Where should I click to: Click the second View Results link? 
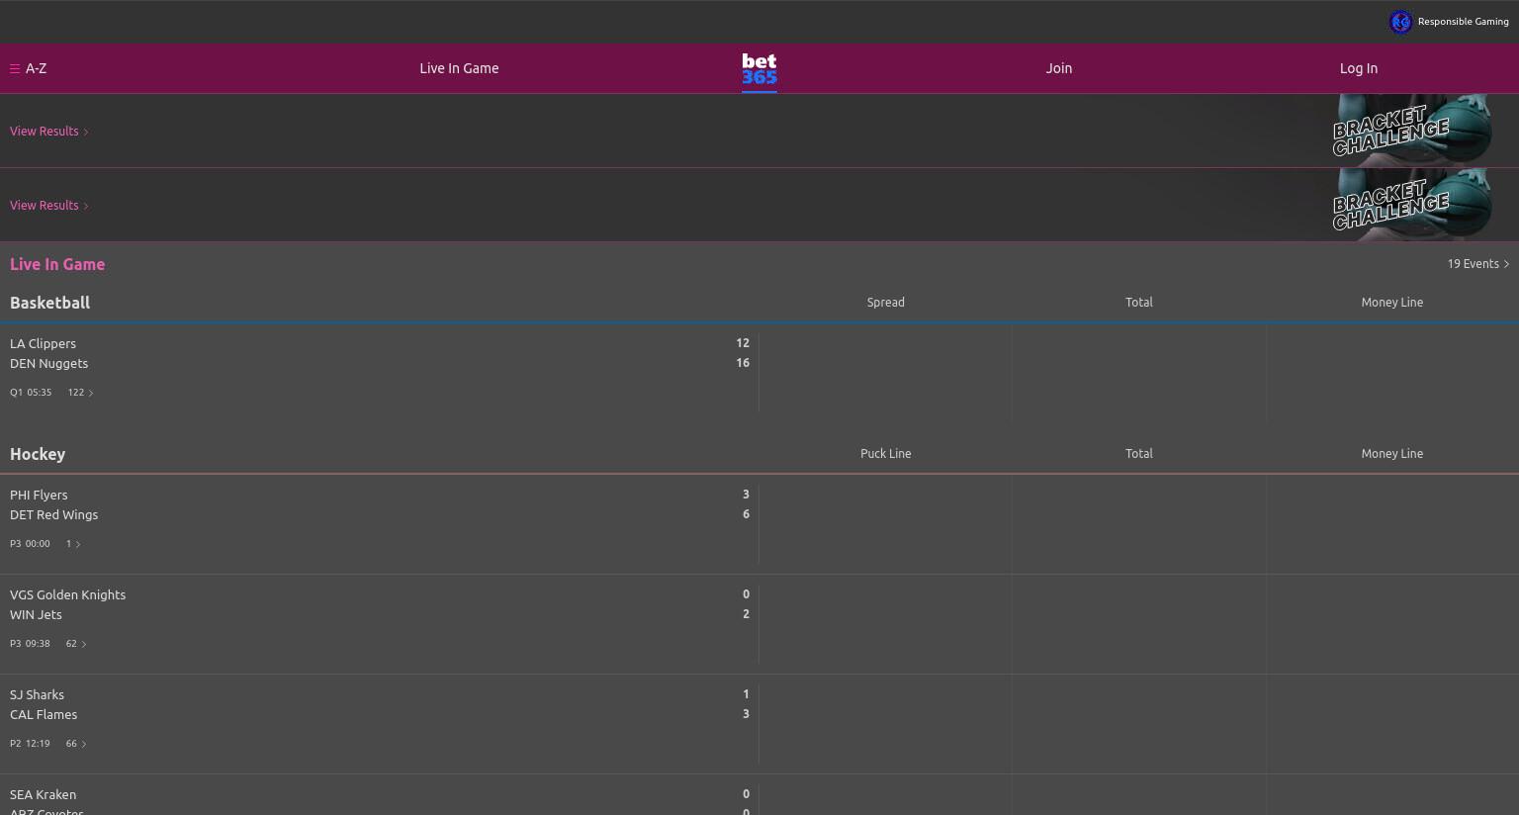49,205
